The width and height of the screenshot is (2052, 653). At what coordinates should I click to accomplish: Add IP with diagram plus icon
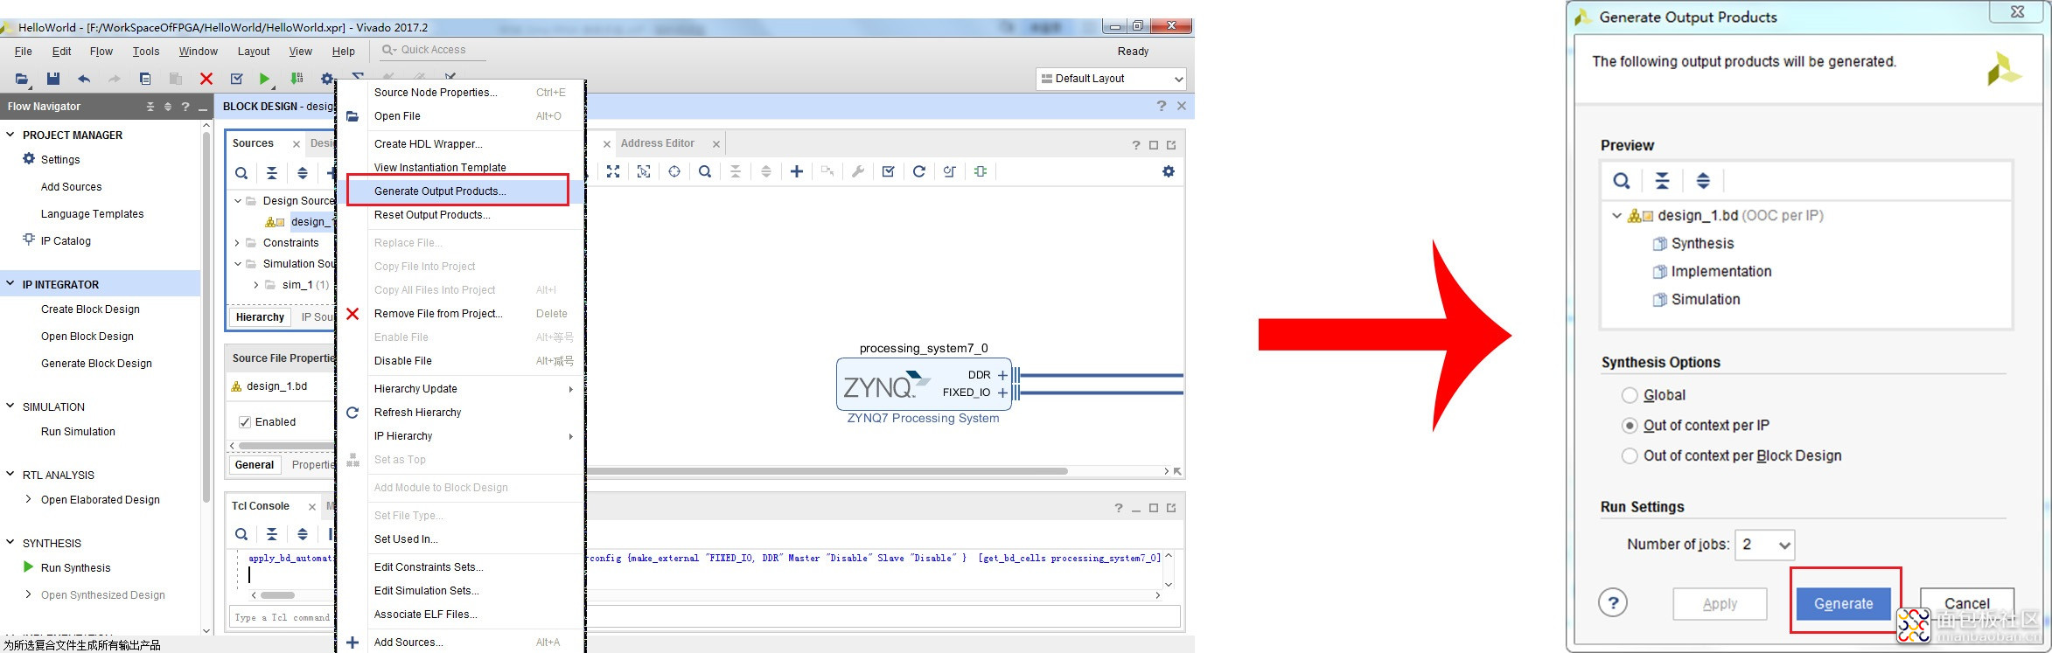797,171
